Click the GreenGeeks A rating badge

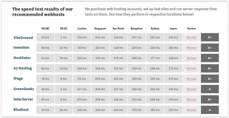click(x=210, y=89)
